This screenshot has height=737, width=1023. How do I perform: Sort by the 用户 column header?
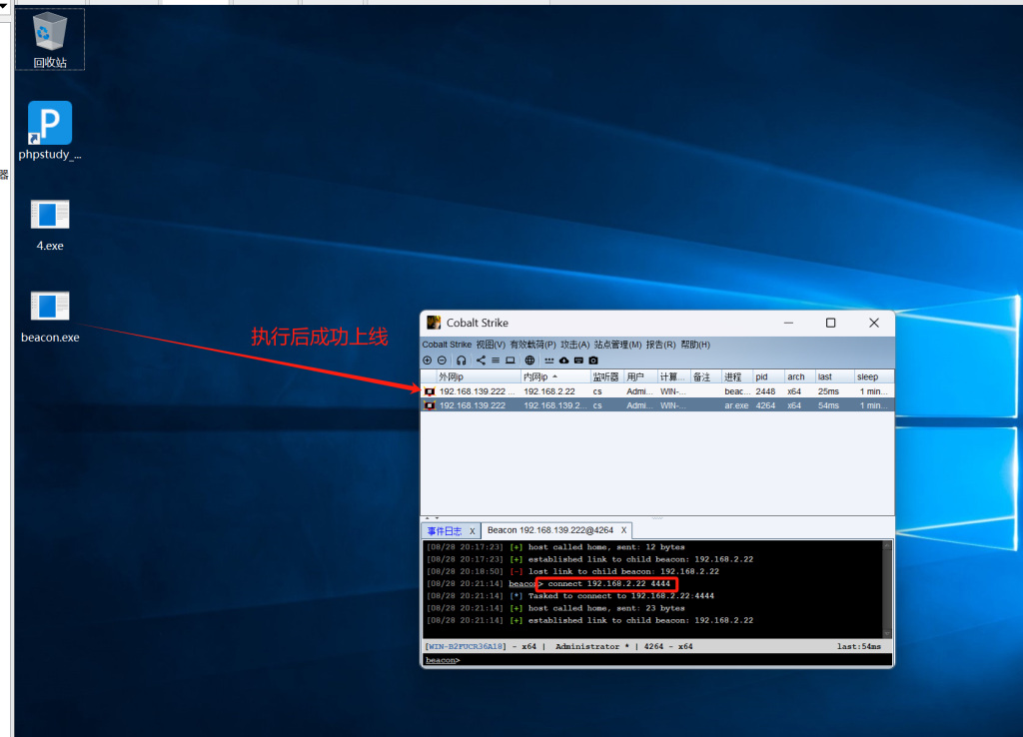640,376
